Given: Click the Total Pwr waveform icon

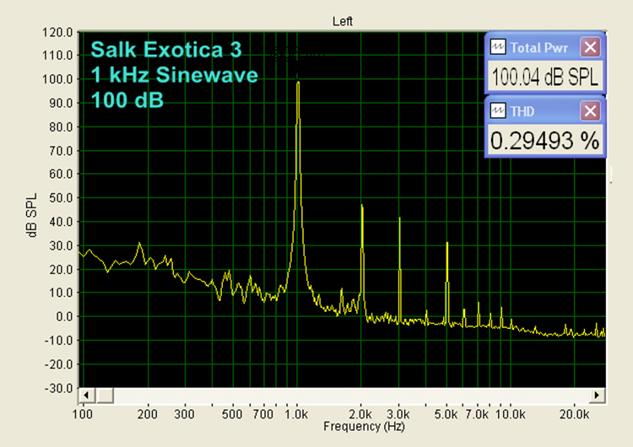Looking at the screenshot, I should click(x=499, y=46).
